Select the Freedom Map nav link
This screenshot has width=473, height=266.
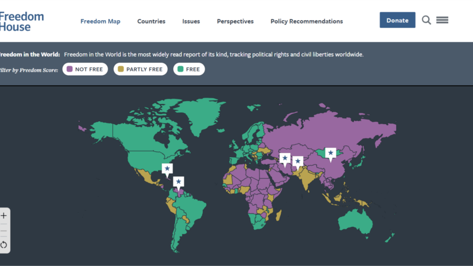pyautogui.click(x=101, y=21)
